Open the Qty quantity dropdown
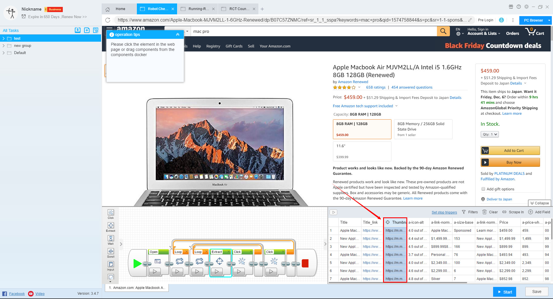 coord(489,134)
